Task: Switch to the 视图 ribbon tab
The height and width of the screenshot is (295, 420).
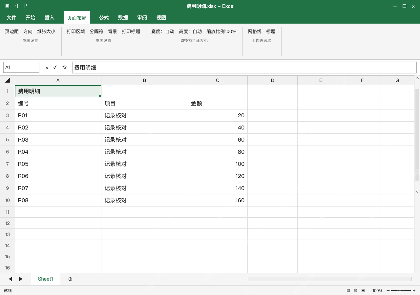Action: coord(161,18)
